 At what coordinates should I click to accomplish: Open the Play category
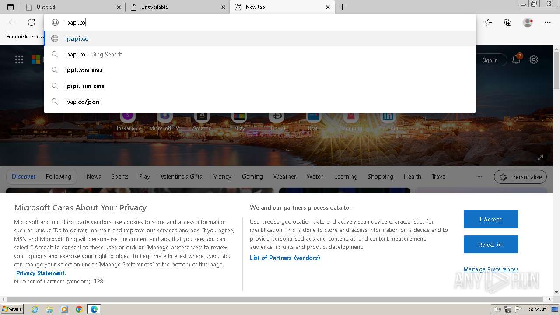pos(144,176)
